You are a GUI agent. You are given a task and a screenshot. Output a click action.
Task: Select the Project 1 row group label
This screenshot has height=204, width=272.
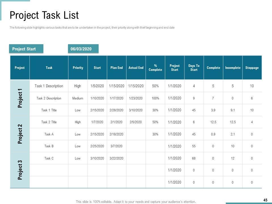coord(20,98)
